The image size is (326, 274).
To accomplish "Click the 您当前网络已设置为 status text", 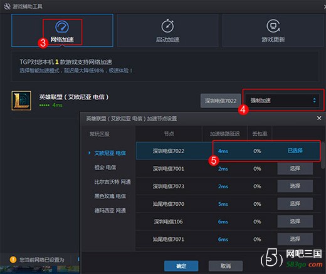I will [x=42, y=260].
